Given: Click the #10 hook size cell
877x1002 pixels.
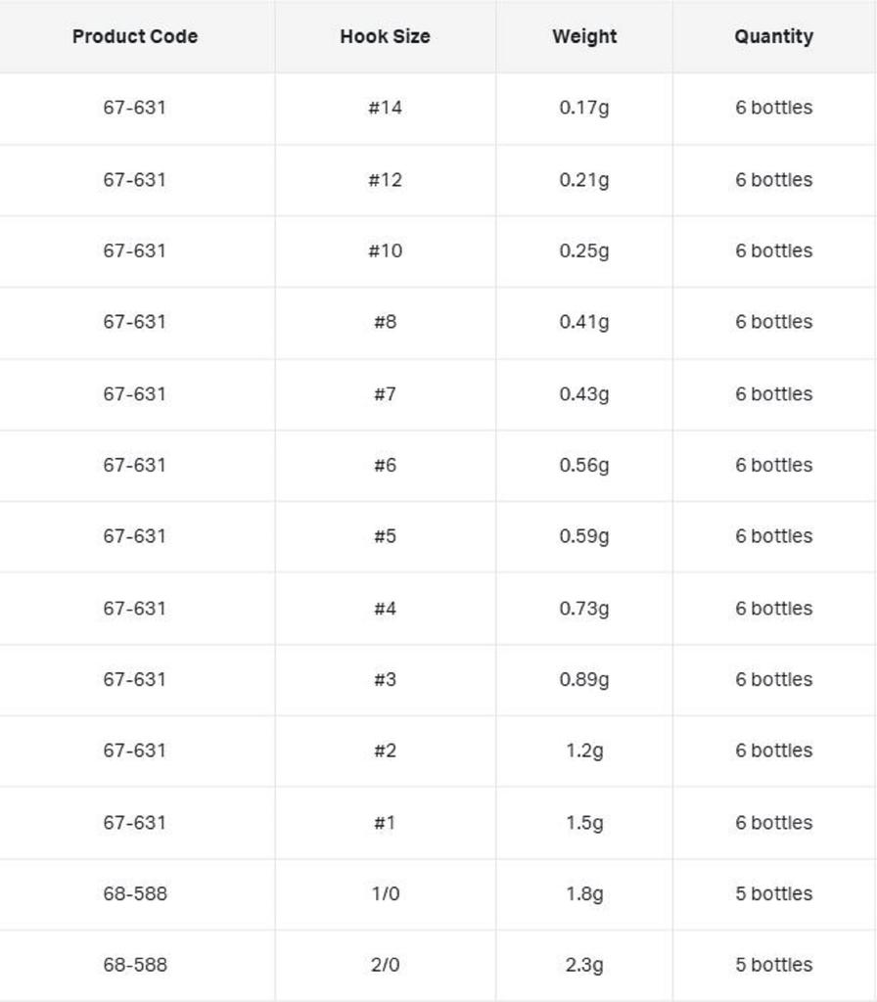Looking at the screenshot, I should [x=385, y=250].
